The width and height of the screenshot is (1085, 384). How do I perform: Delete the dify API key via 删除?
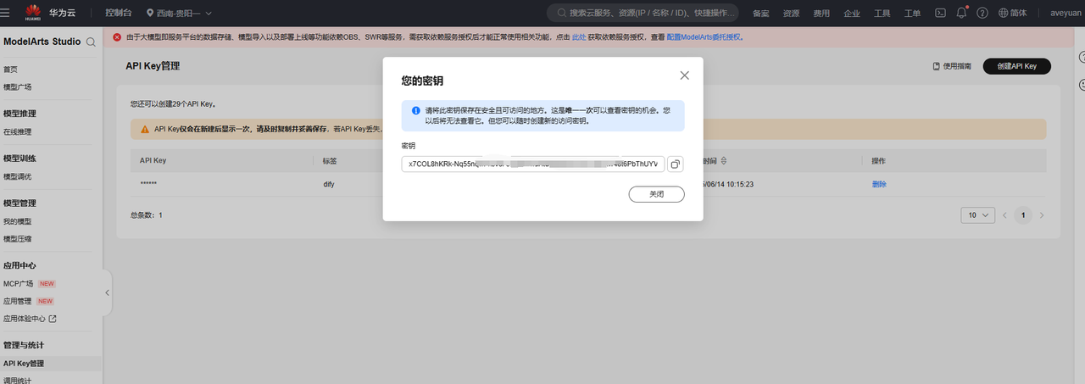click(879, 184)
